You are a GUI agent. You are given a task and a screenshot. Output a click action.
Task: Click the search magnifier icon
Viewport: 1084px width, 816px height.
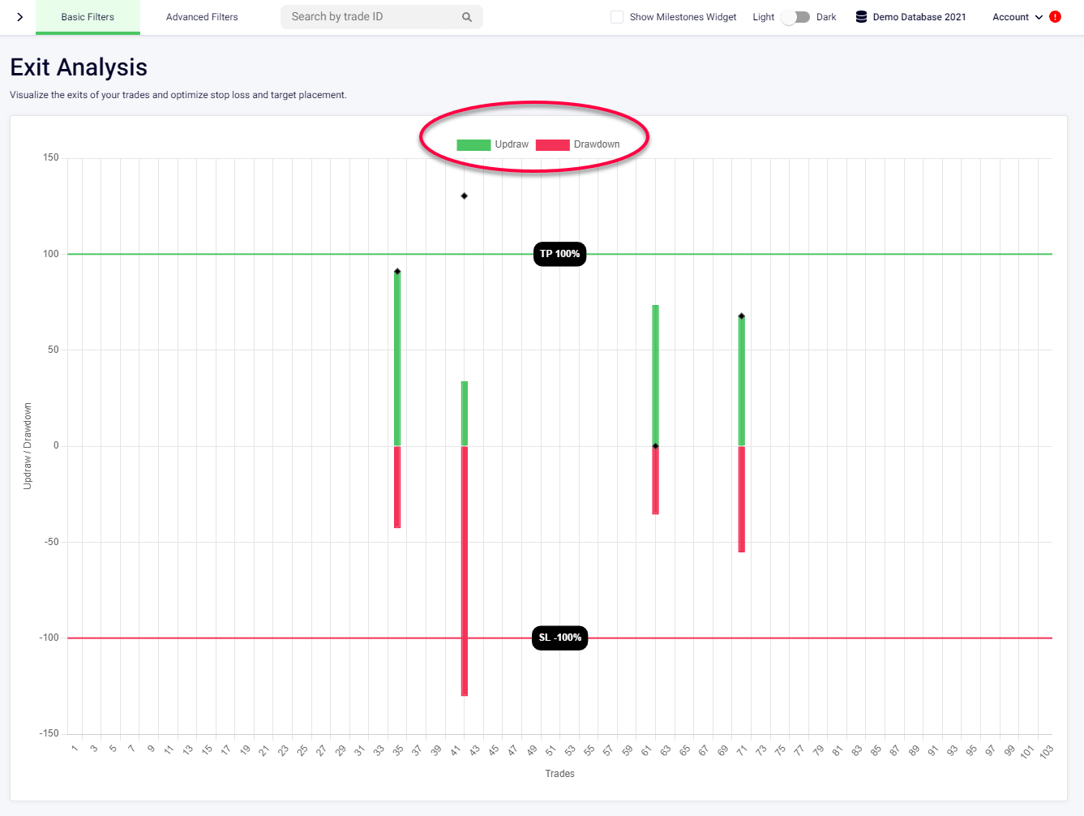pos(467,16)
